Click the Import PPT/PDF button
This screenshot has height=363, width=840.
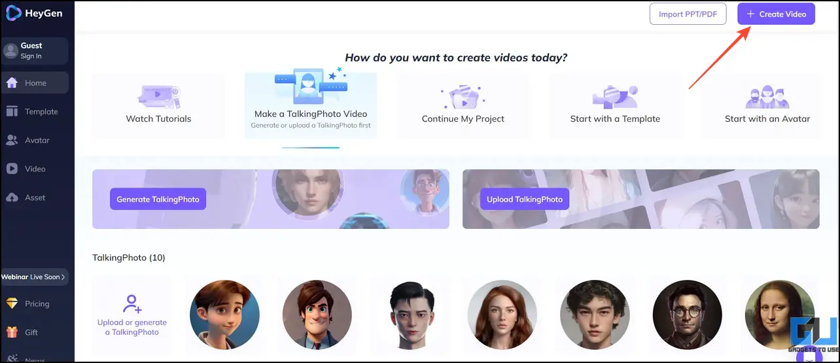(x=688, y=14)
